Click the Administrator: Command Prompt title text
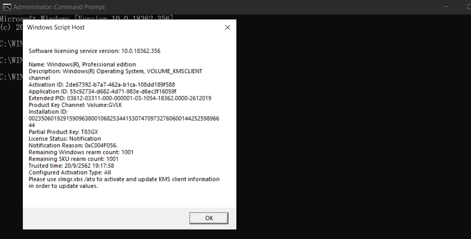This screenshot has width=471, height=239. coord(59,7)
